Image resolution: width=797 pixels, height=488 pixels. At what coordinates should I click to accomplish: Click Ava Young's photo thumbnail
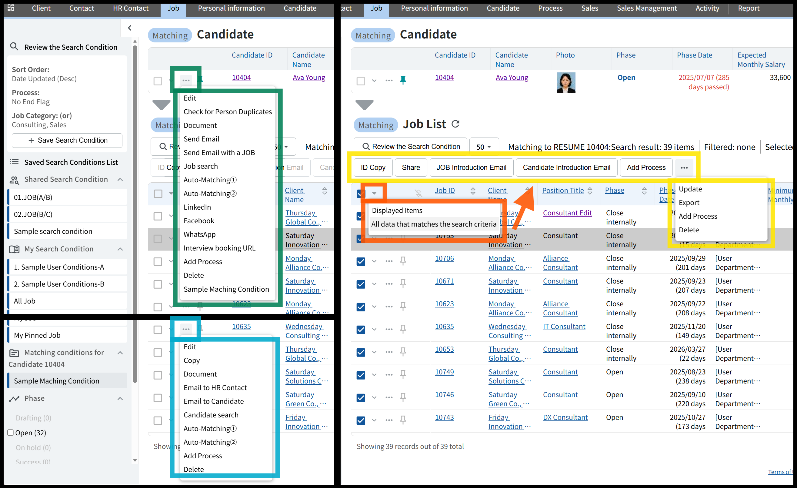(x=565, y=82)
